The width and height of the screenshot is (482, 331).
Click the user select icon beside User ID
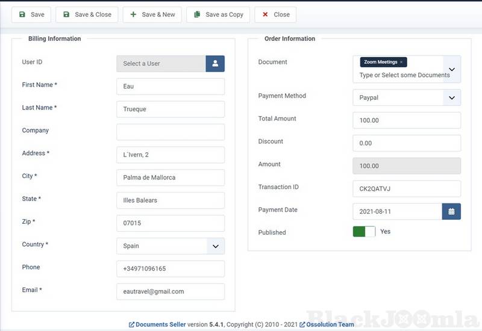[215, 64]
